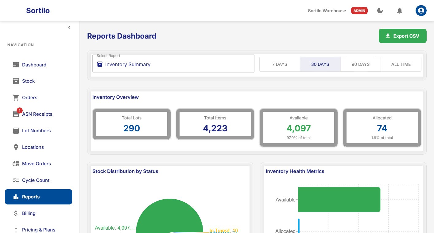Viewport: 434px width, 233px height.
Task: Click the Inventory Summary box icon
Action: pyautogui.click(x=100, y=64)
